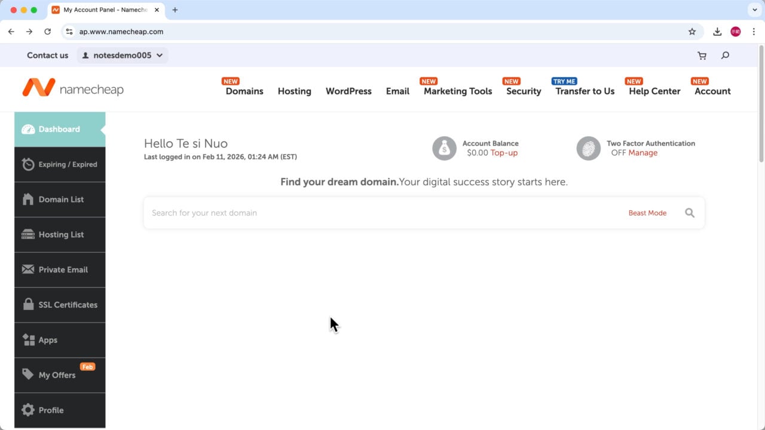Click the search magnifier in the top bar
This screenshot has width=765, height=430.
point(725,55)
